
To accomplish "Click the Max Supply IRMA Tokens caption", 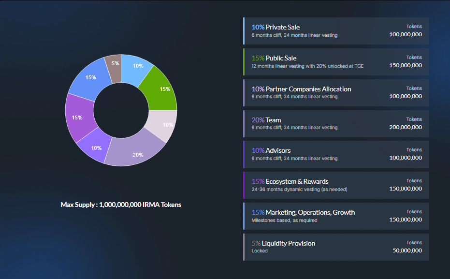I will [121, 205].
